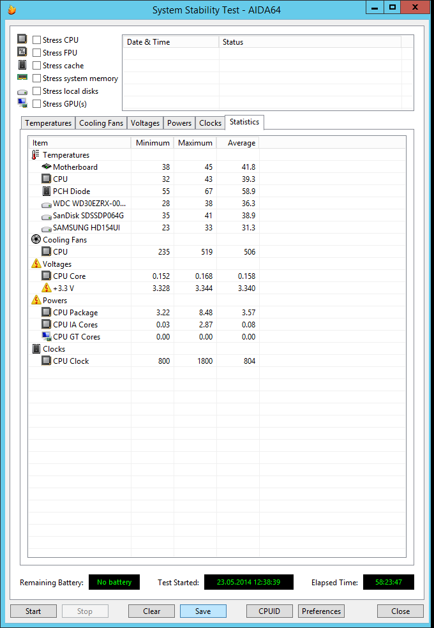Click the 'No battery' status field
The height and width of the screenshot is (628, 434).
(114, 582)
